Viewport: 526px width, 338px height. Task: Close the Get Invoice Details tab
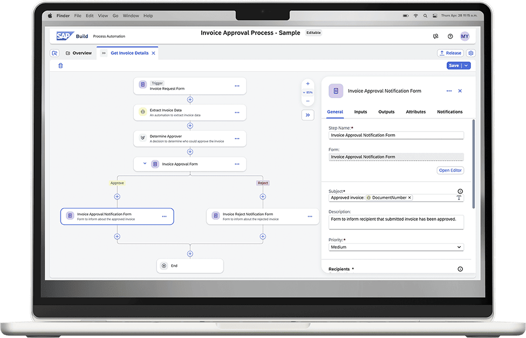154,53
